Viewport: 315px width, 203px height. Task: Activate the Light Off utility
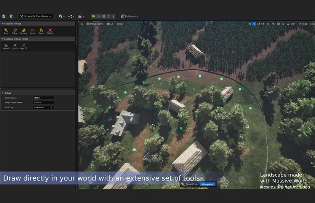pyautogui.click(x=24, y=46)
